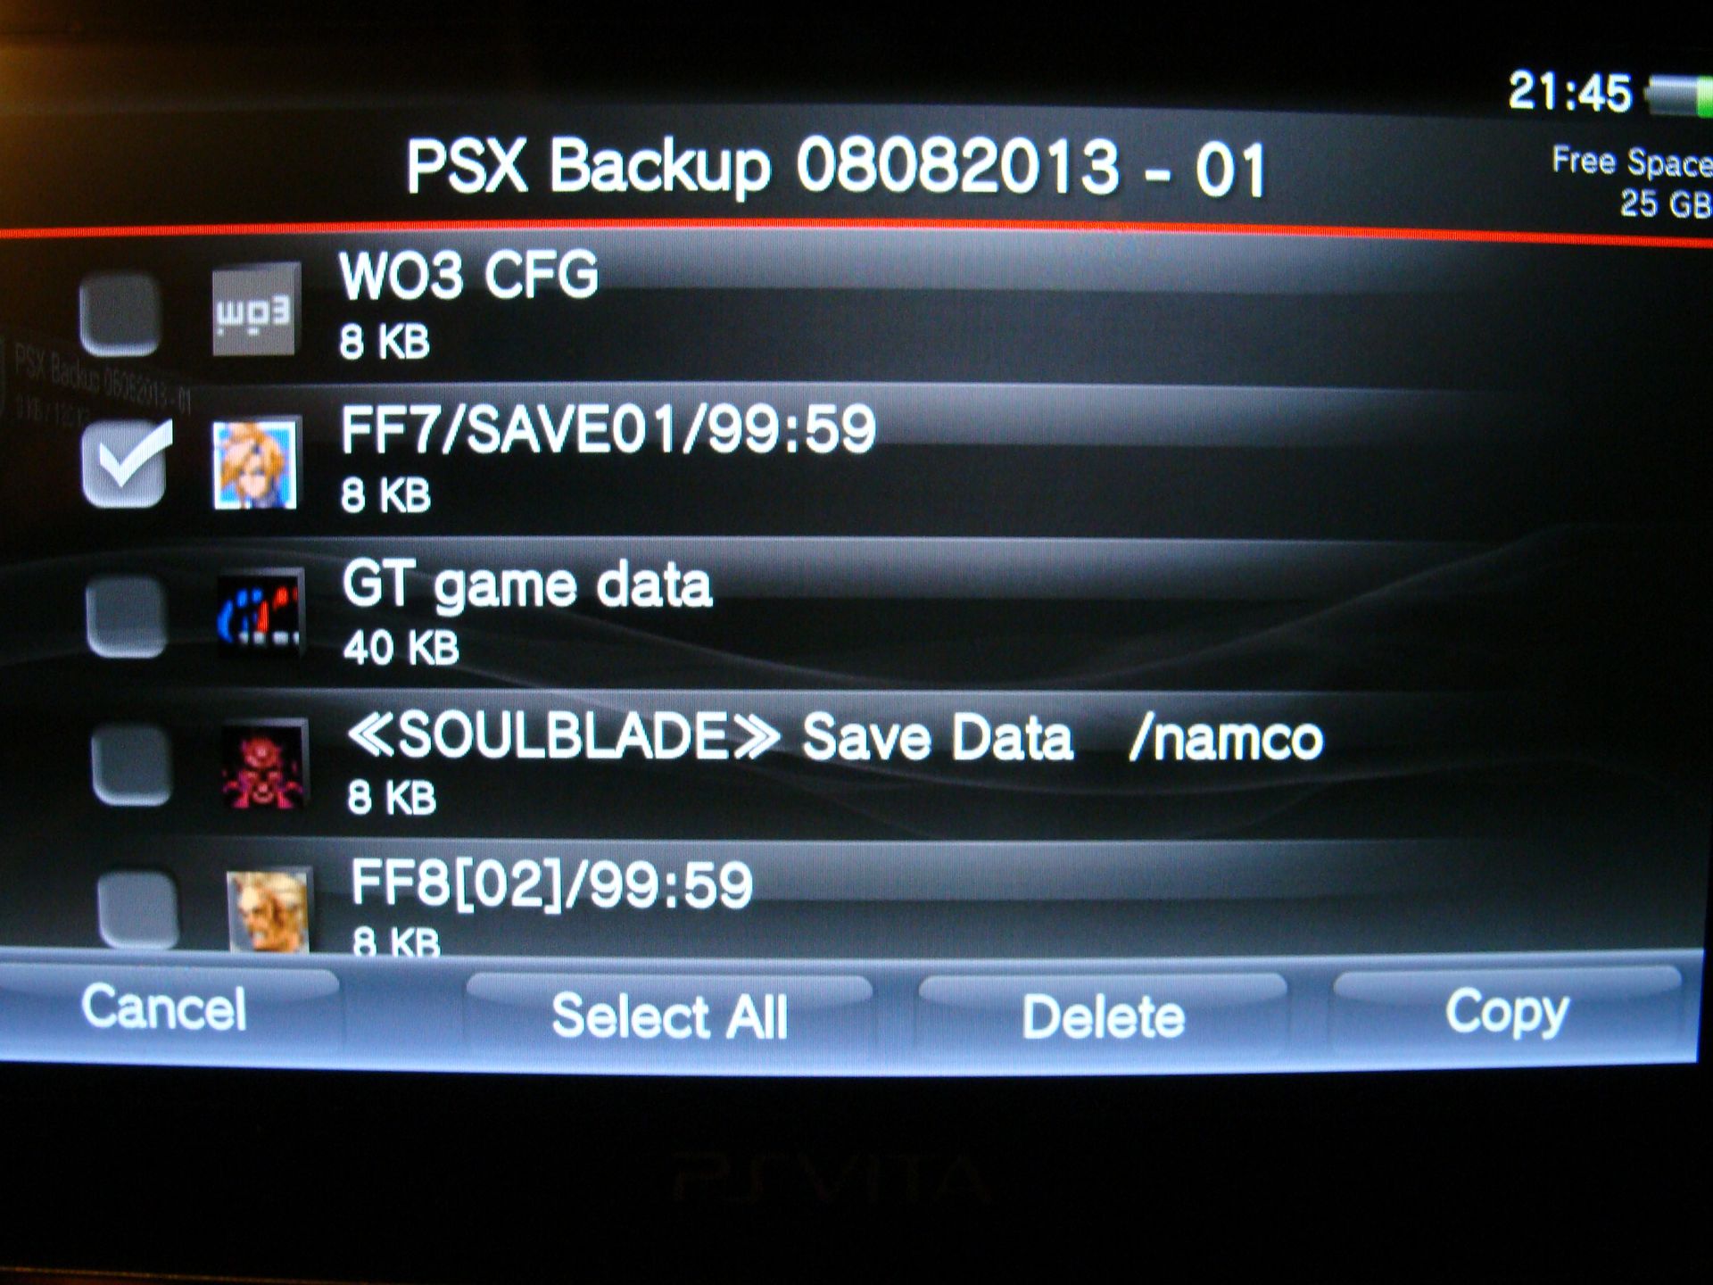Screen dimensions: 1713x1285
Task: Select the FF7/SAVE01/99:59 entry title
Action: [x=608, y=429]
